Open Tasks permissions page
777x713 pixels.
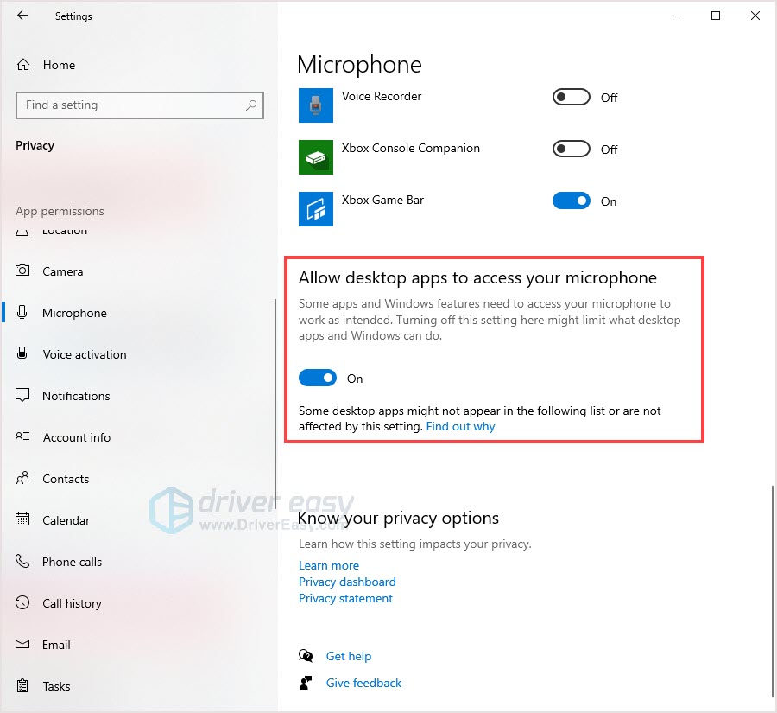pos(56,686)
